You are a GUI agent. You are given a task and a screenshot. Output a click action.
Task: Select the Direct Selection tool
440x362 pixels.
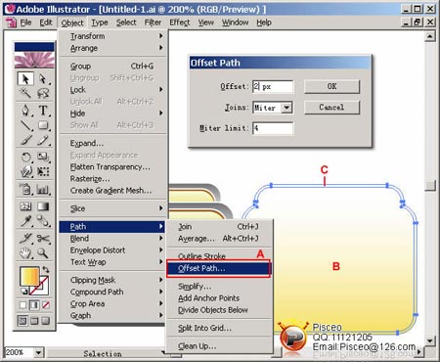[x=43, y=78]
